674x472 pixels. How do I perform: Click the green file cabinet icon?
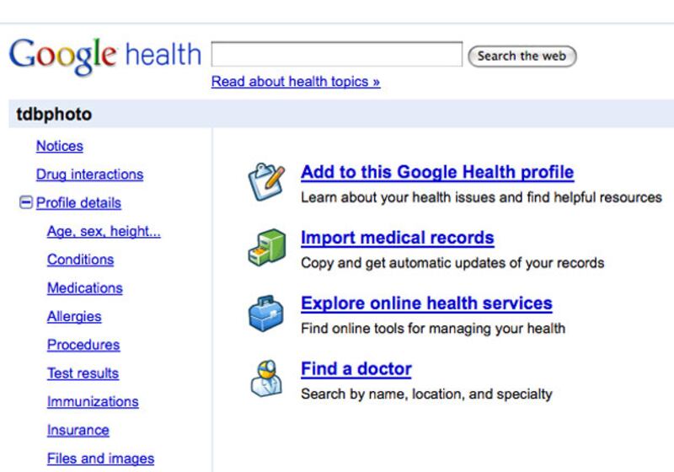coord(267,248)
